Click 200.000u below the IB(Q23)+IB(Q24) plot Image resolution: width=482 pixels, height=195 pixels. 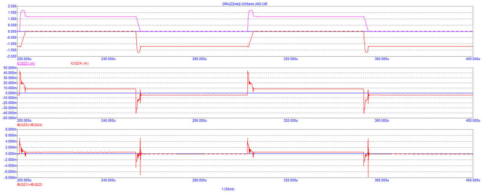coord(25,120)
